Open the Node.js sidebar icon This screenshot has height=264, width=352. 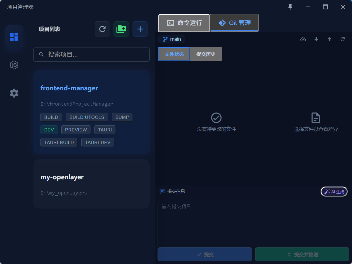(14, 65)
